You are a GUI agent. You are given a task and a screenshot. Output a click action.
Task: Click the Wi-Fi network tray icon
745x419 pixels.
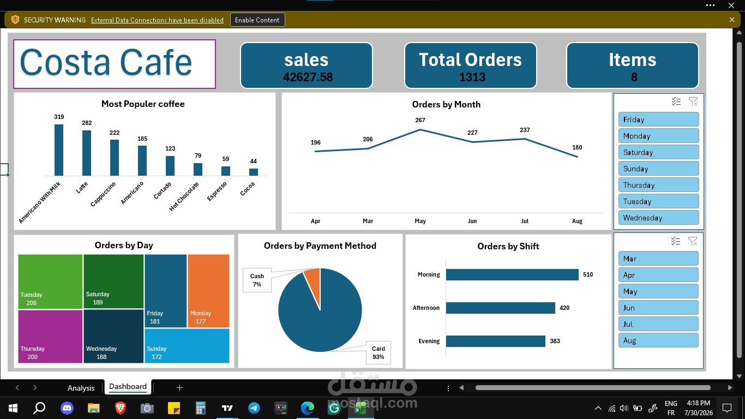point(611,408)
